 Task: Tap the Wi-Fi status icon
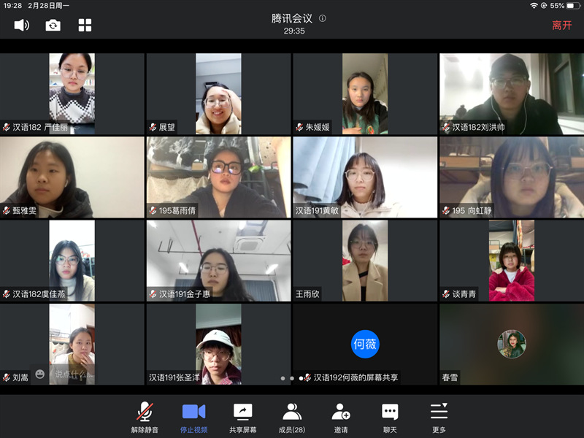pyautogui.click(x=534, y=6)
